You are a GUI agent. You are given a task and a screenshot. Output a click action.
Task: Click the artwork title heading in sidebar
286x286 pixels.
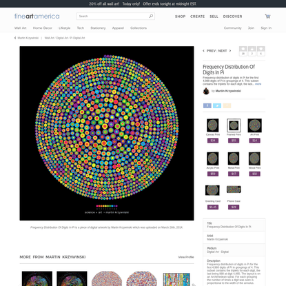click(x=229, y=70)
